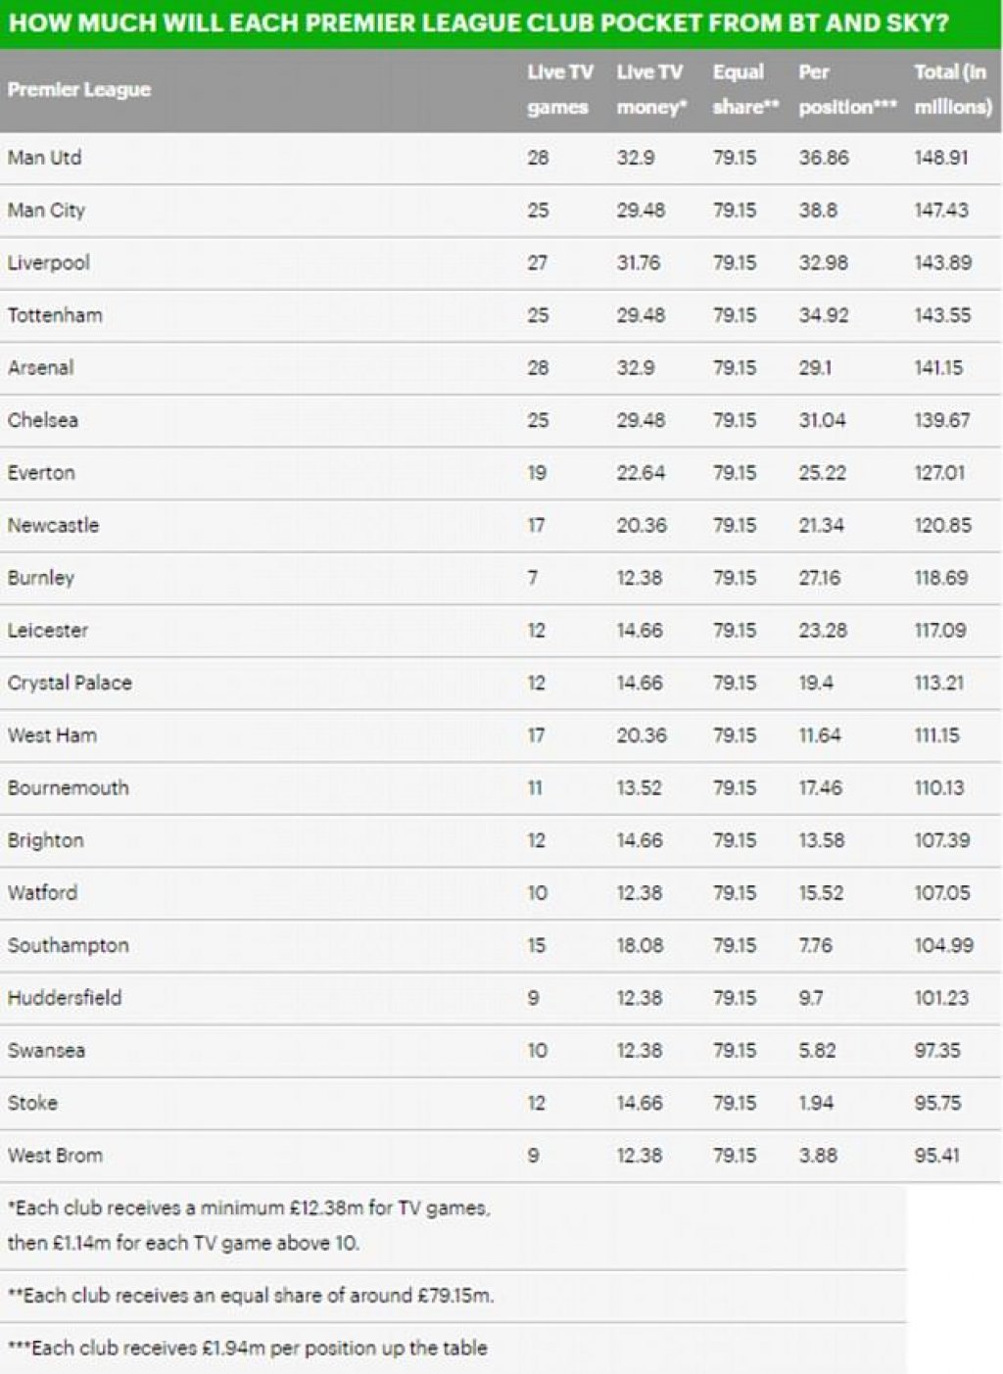Click the Premier League column header
1003x1374 pixels.
(79, 89)
